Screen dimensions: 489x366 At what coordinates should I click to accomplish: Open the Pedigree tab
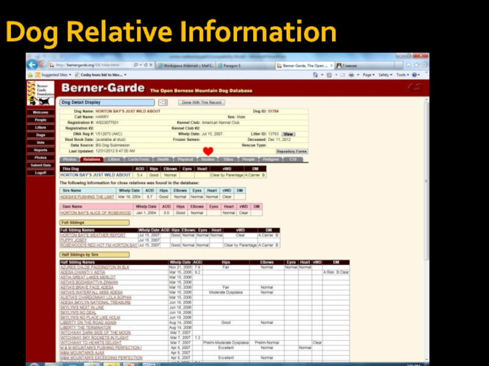click(271, 159)
